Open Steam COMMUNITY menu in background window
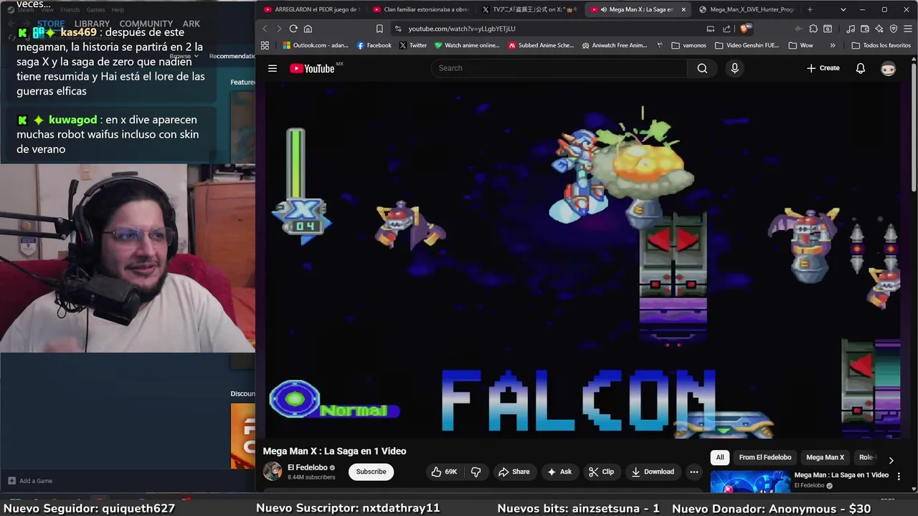 click(146, 24)
